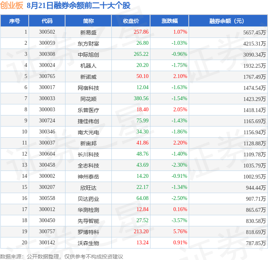Select stock name 东方财富
The width and height of the screenshot is (268, 260).
click(88, 44)
